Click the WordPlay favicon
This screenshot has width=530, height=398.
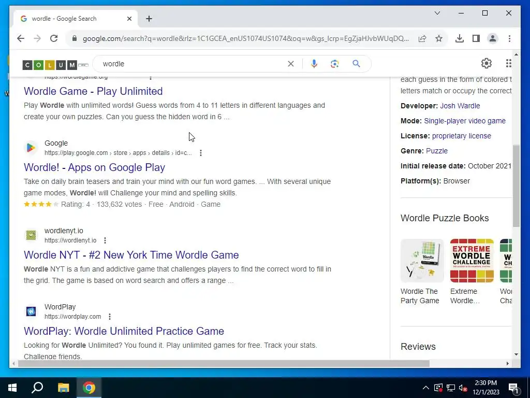tap(31, 311)
